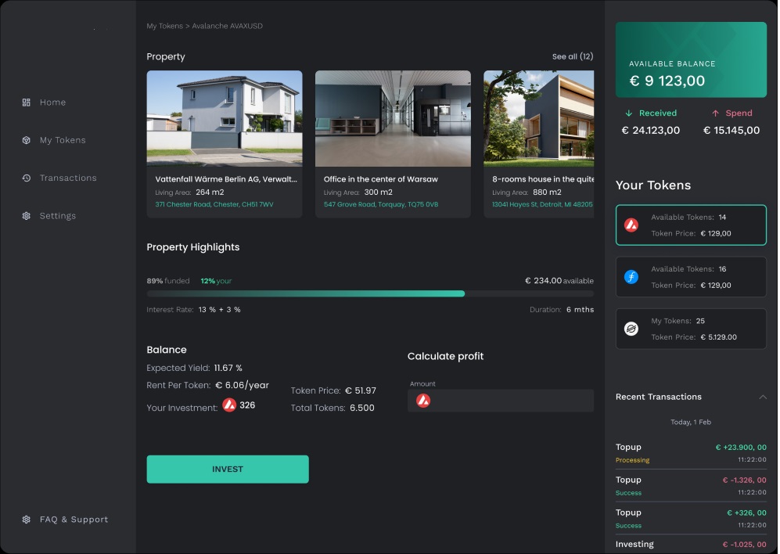The height and width of the screenshot is (554, 780).
Task: Click the funding progress bar
Action: click(370, 293)
